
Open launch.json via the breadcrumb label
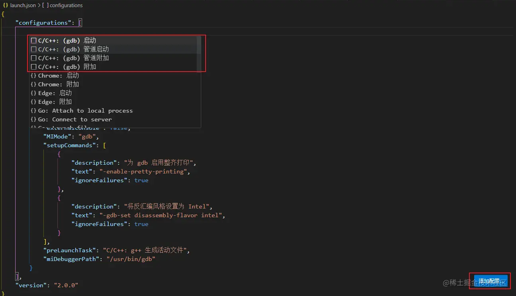23,5
